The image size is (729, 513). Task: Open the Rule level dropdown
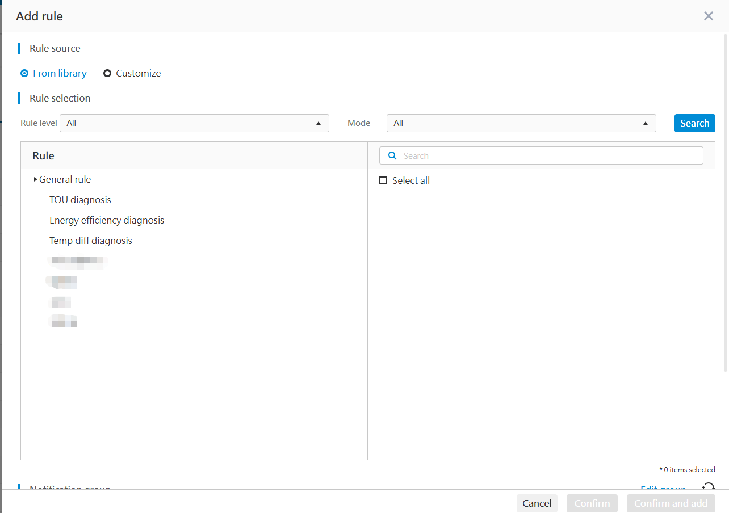tap(195, 123)
